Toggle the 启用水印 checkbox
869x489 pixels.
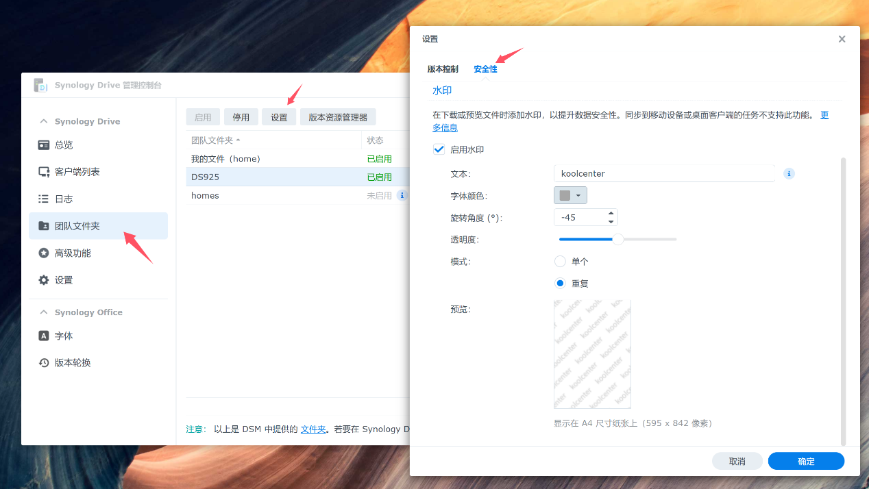[x=439, y=149]
